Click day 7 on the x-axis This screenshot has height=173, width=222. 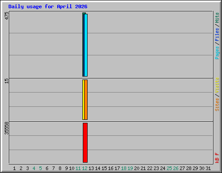[53, 168]
